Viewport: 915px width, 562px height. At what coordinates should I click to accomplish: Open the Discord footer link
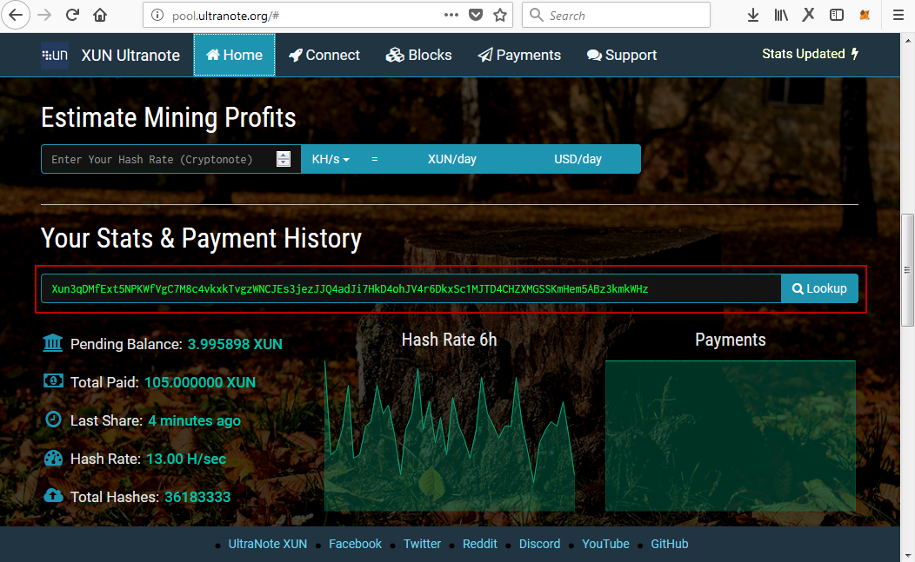click(540, 544)
